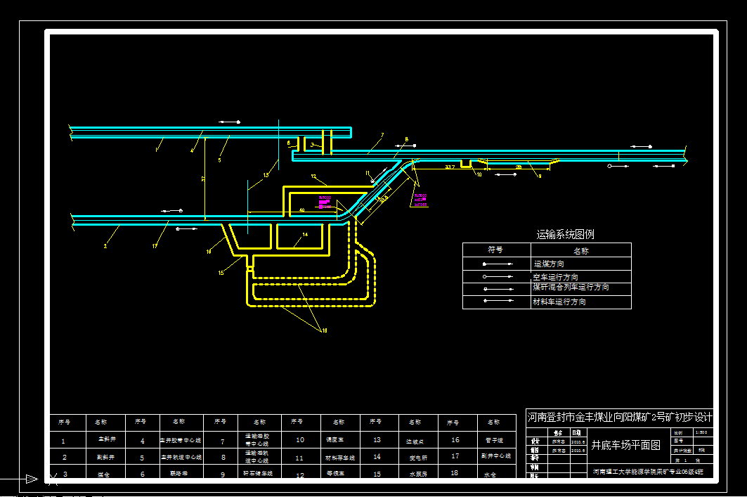Click the '水泵房' table cell

[x=418, y=474]
